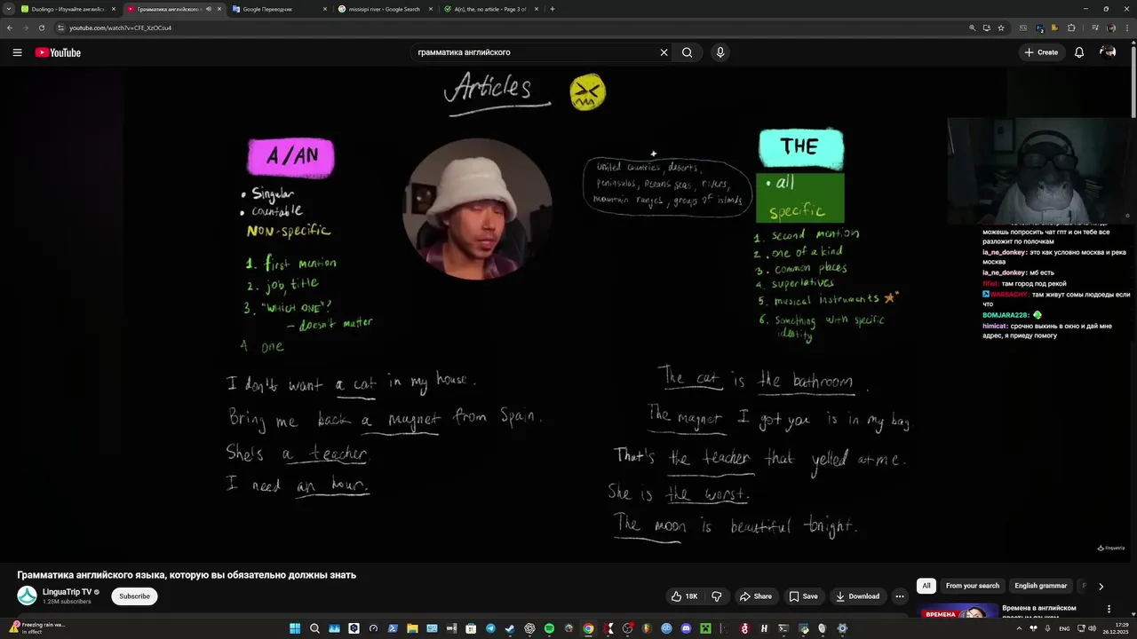Viewport: 1137px width, 639px height.
Task: Open Windows Start menu
Action: 295,628
